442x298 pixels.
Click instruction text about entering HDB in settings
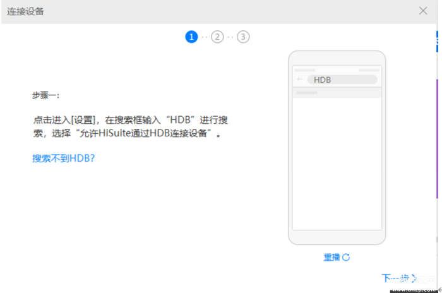[x=130, y=126]
